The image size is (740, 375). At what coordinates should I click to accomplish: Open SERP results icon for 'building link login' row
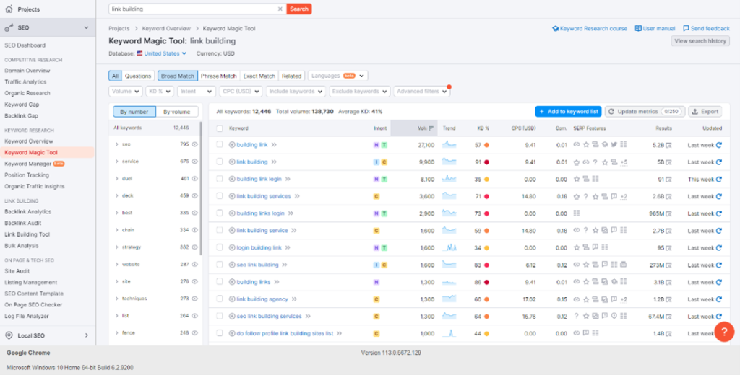point(668,179)
